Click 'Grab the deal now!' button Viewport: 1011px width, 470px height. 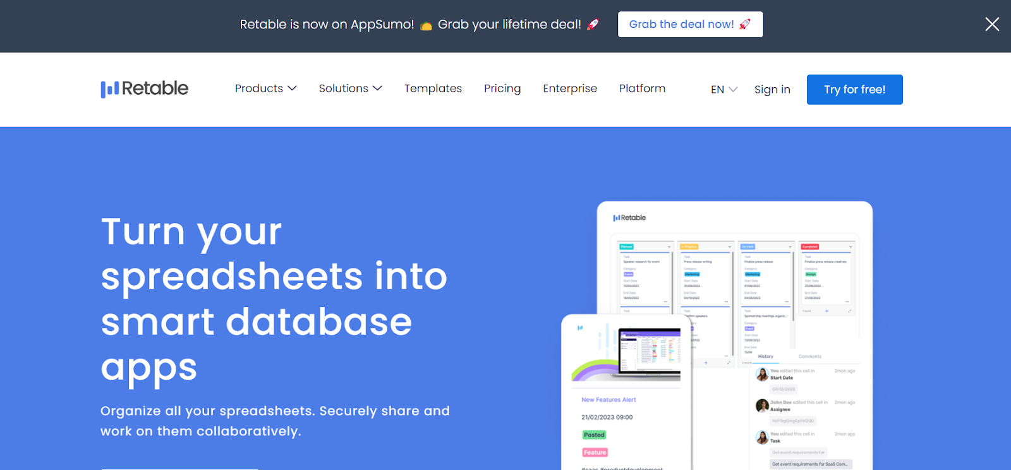[690, 24]
